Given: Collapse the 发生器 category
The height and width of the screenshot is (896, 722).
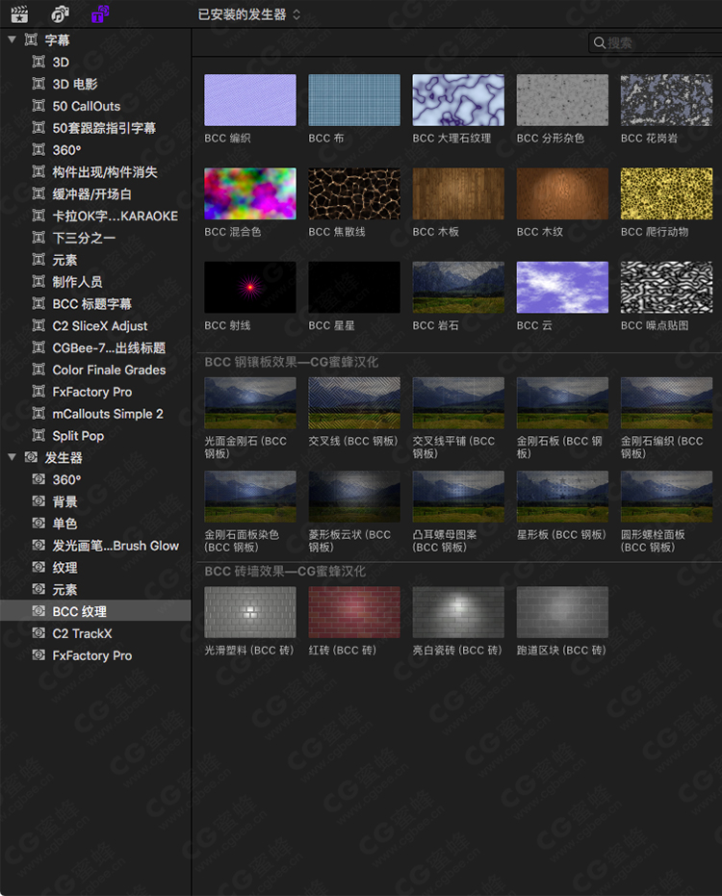Looking at the screenshot, I should coord(12,457).
